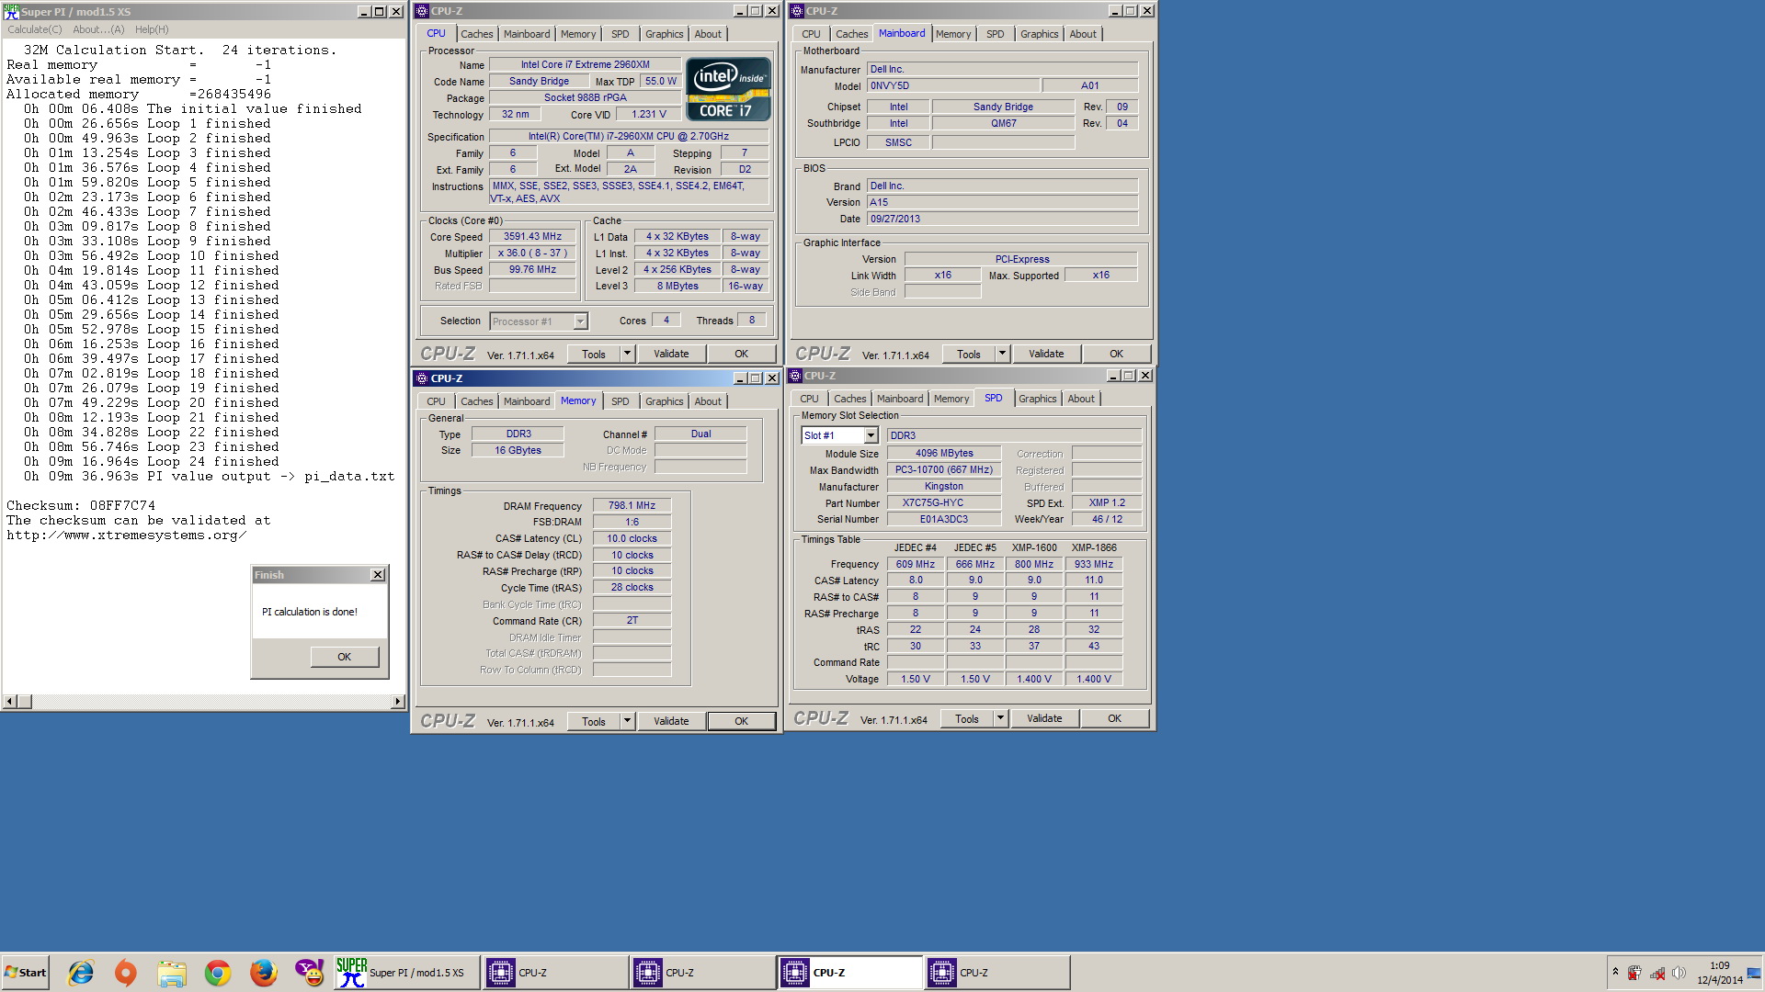Click Validate in Mainboard window

1046,354
